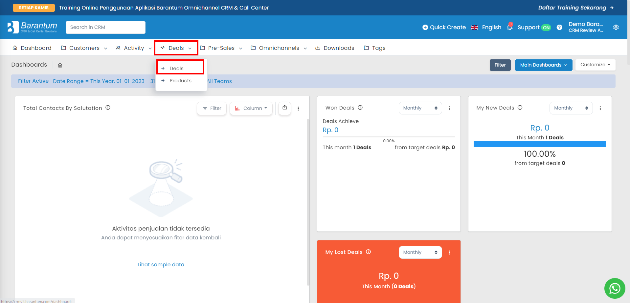Image resolution: width=630 pixels, height=303 pixels.
Task: Open the WhatsApp chat button
Action: pos(615,289)
